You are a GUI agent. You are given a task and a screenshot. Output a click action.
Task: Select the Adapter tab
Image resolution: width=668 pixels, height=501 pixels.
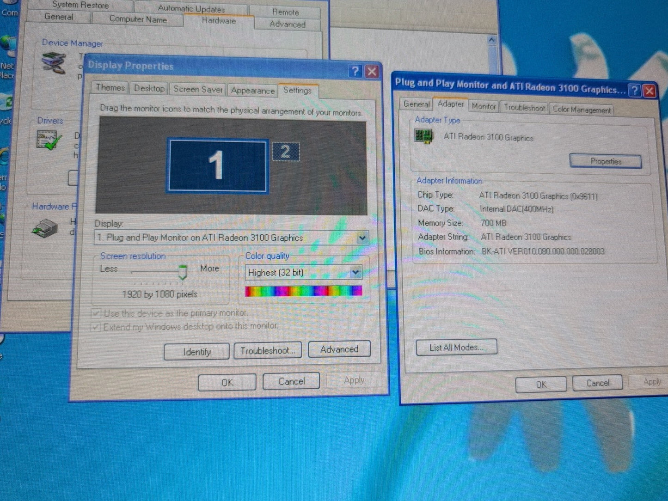(451, 104)
